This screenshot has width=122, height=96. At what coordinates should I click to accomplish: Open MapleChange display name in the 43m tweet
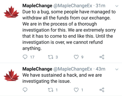37,69
